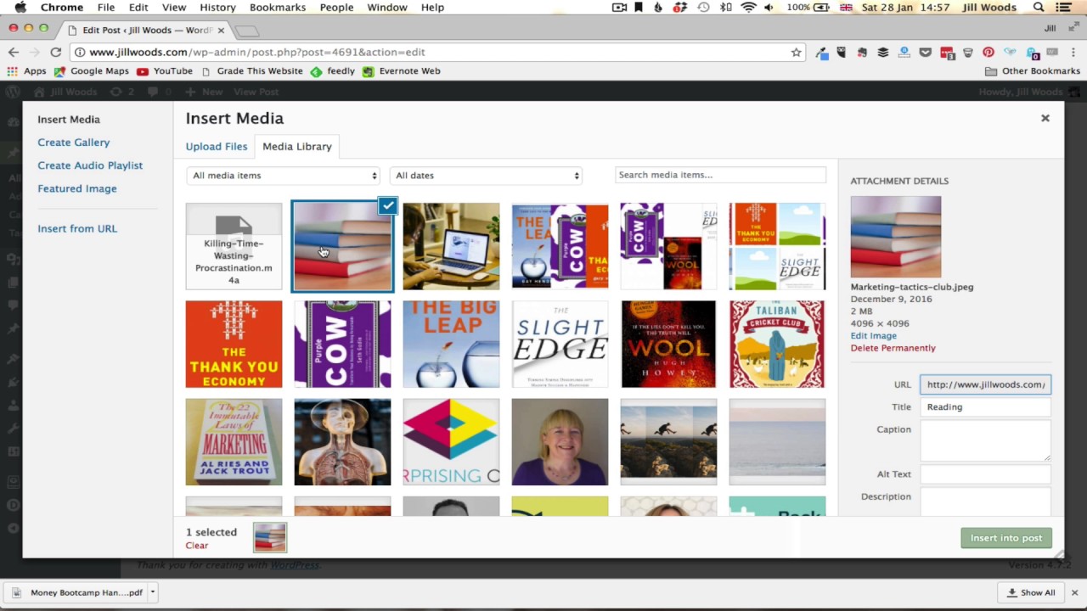The image size is (1087, 611).
Task: Clear the current selection
Action: 197,546
